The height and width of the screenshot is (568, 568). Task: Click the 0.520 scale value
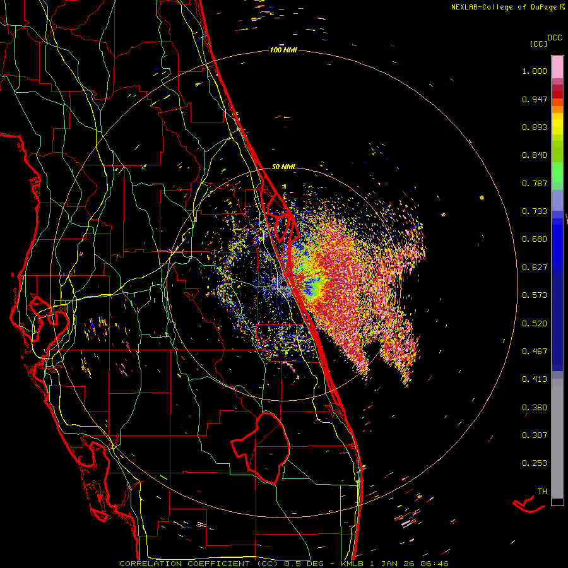coord(535,324)
